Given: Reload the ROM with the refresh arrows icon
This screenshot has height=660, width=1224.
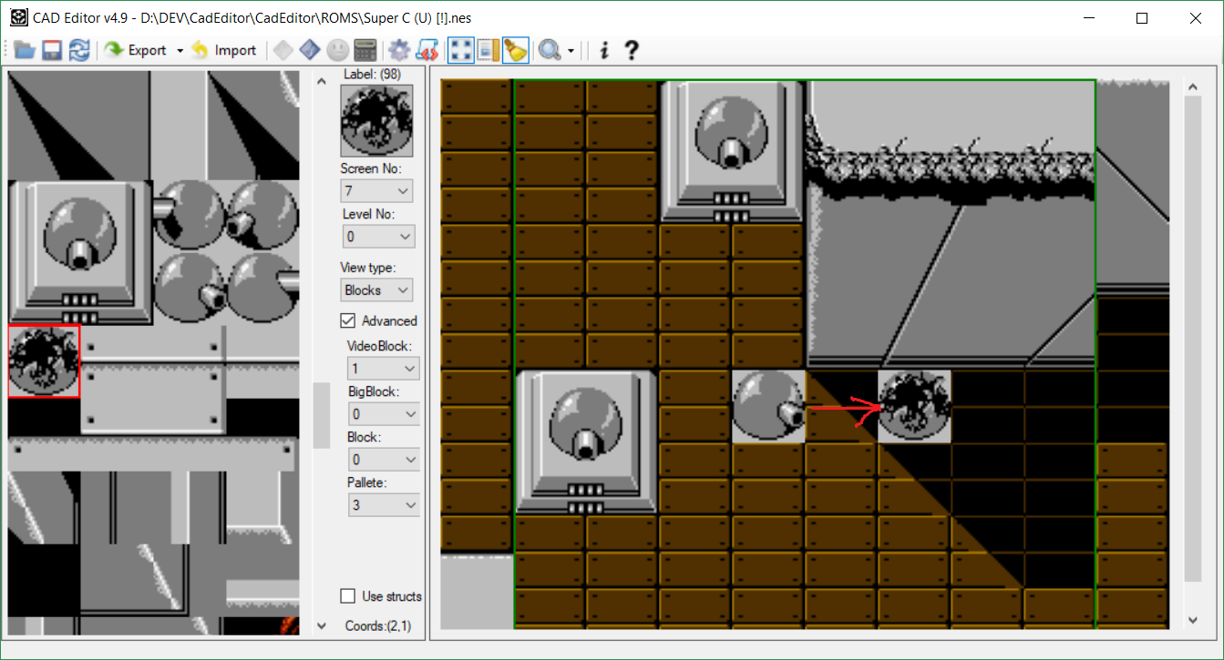Looking at the screenshot, I should [79, 50].
